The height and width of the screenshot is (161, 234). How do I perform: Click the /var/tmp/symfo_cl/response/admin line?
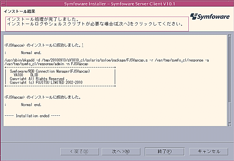[x=46, y=64]
